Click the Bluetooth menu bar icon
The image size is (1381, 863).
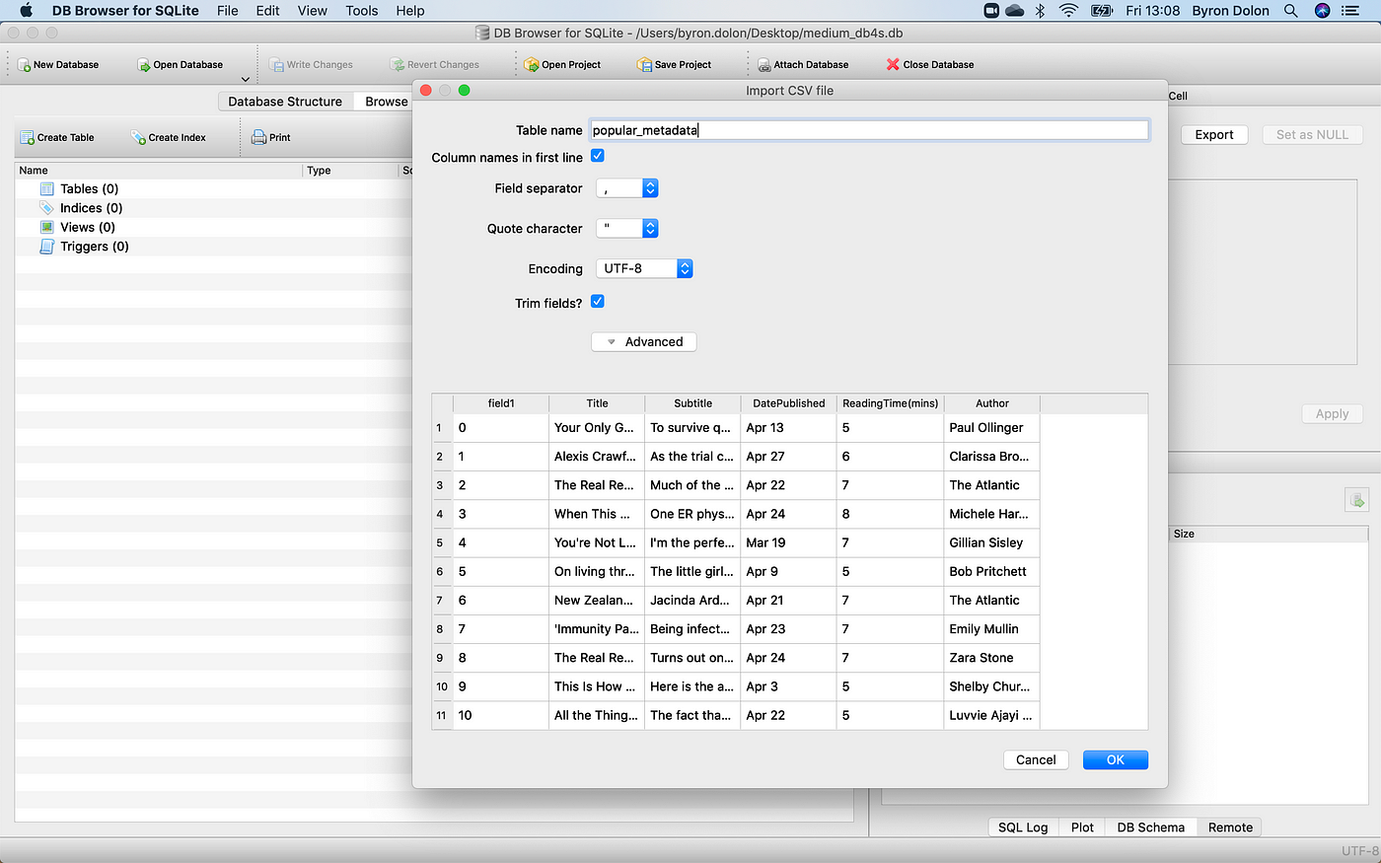pos(1040,11)
